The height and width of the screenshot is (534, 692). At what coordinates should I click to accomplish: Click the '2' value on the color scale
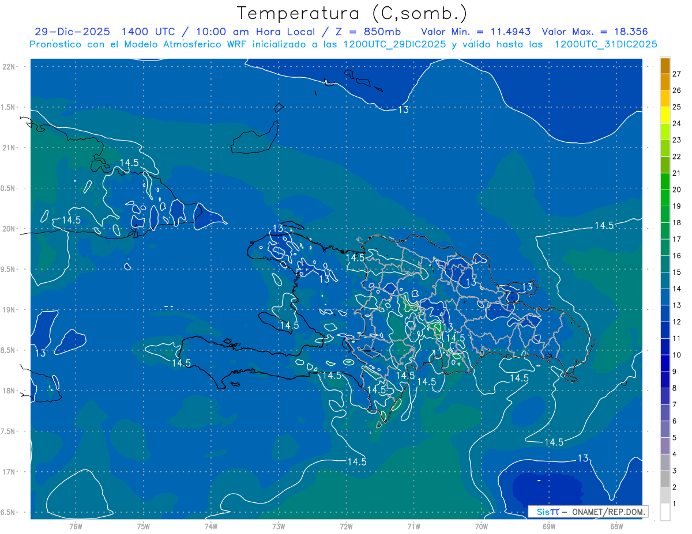point(674,487)
